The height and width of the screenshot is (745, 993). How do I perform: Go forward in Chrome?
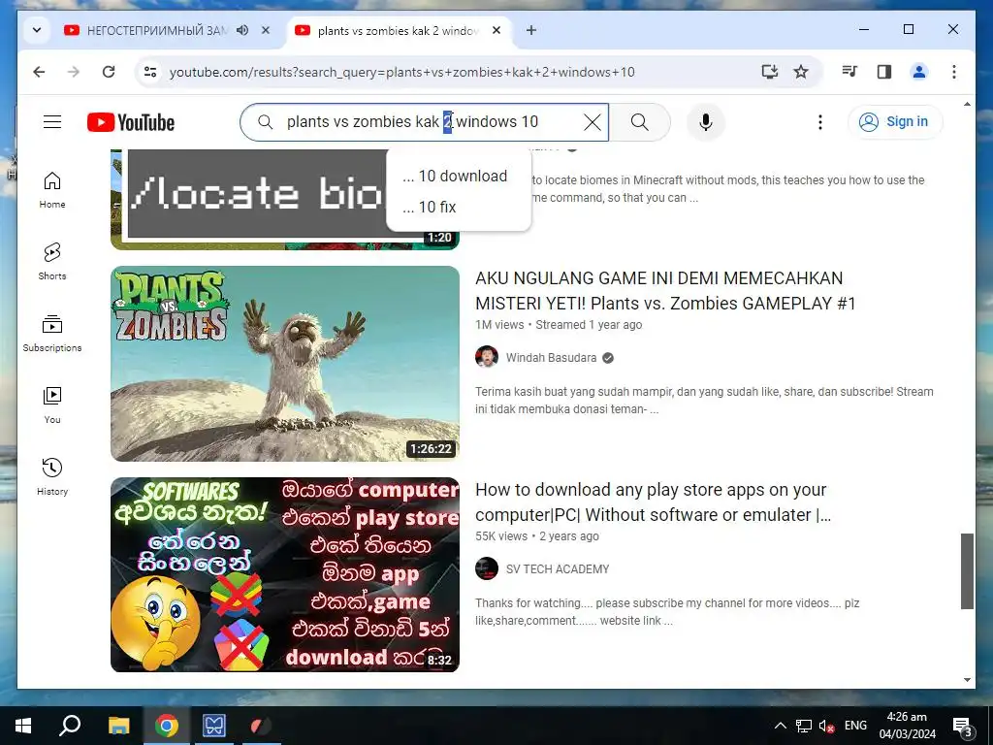tap(74, 72)
